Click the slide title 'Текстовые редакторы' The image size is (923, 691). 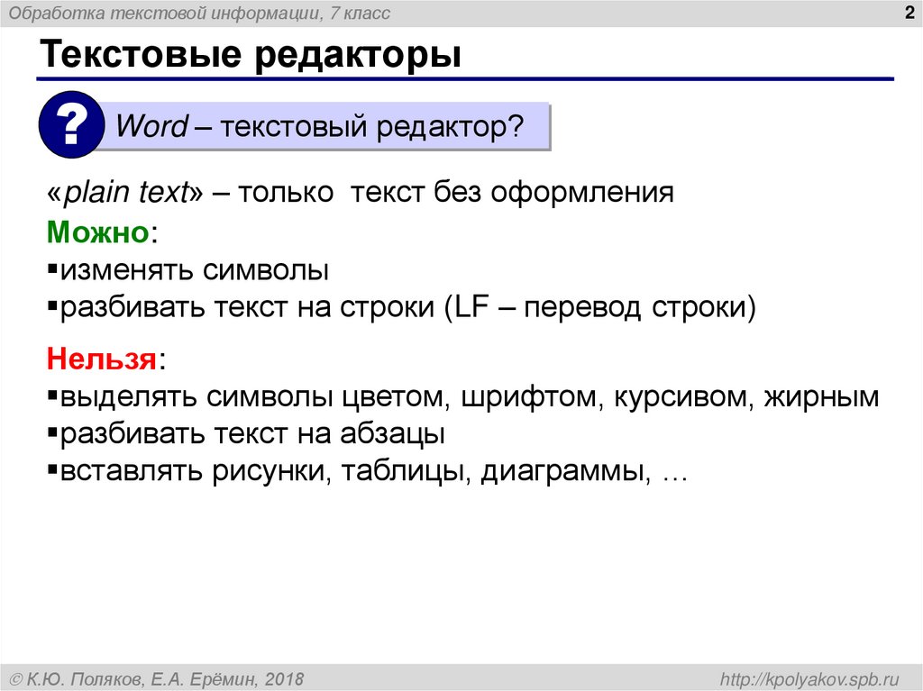coord(251,54)
